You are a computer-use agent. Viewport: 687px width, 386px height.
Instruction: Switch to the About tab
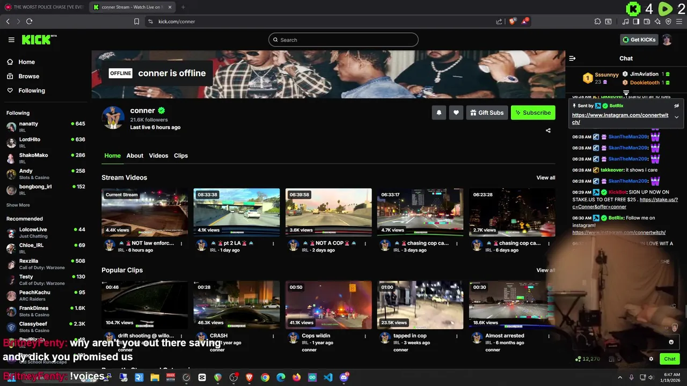coord(135,155)
